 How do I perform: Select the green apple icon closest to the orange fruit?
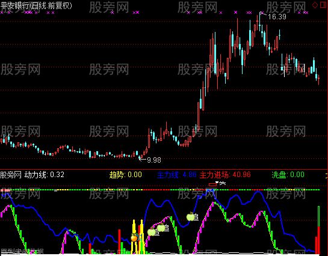point(152,232)
